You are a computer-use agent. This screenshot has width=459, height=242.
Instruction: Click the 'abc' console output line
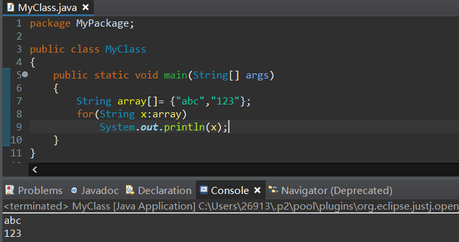click(12, 221)
